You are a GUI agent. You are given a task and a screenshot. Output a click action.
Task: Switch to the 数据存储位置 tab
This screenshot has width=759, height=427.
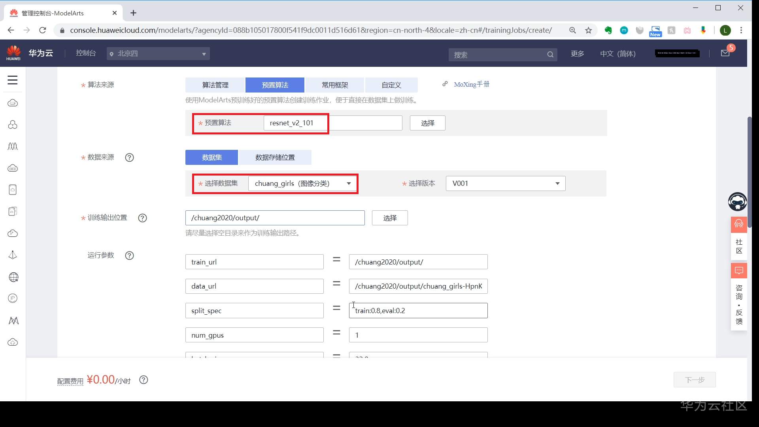275,157
